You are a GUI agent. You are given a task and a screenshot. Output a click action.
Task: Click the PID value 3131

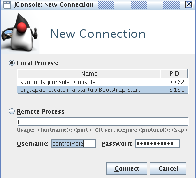177,90
